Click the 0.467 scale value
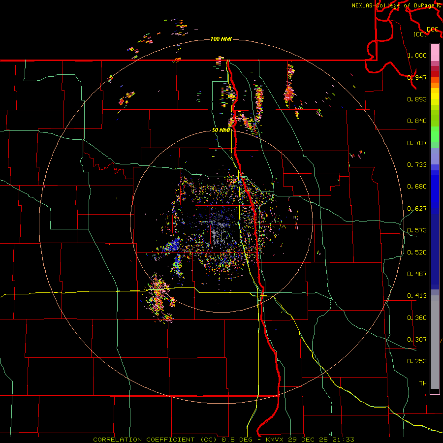Image resolution: width=443 pixels, height=443 pixels. tap(417, 274)
